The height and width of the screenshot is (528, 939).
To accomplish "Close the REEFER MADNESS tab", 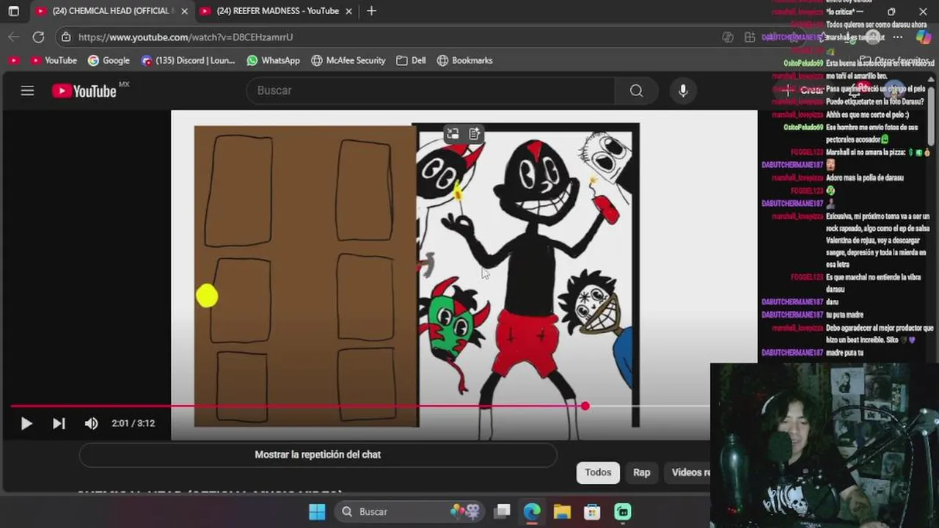I will [348, 11].
